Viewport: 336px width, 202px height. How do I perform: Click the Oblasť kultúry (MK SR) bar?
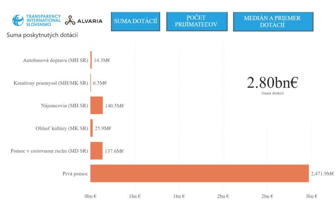tap(92, 128)
